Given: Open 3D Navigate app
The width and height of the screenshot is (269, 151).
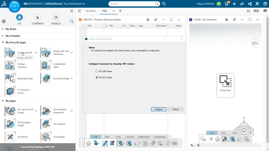Looking at the screenshot, I should coord(46,137).
